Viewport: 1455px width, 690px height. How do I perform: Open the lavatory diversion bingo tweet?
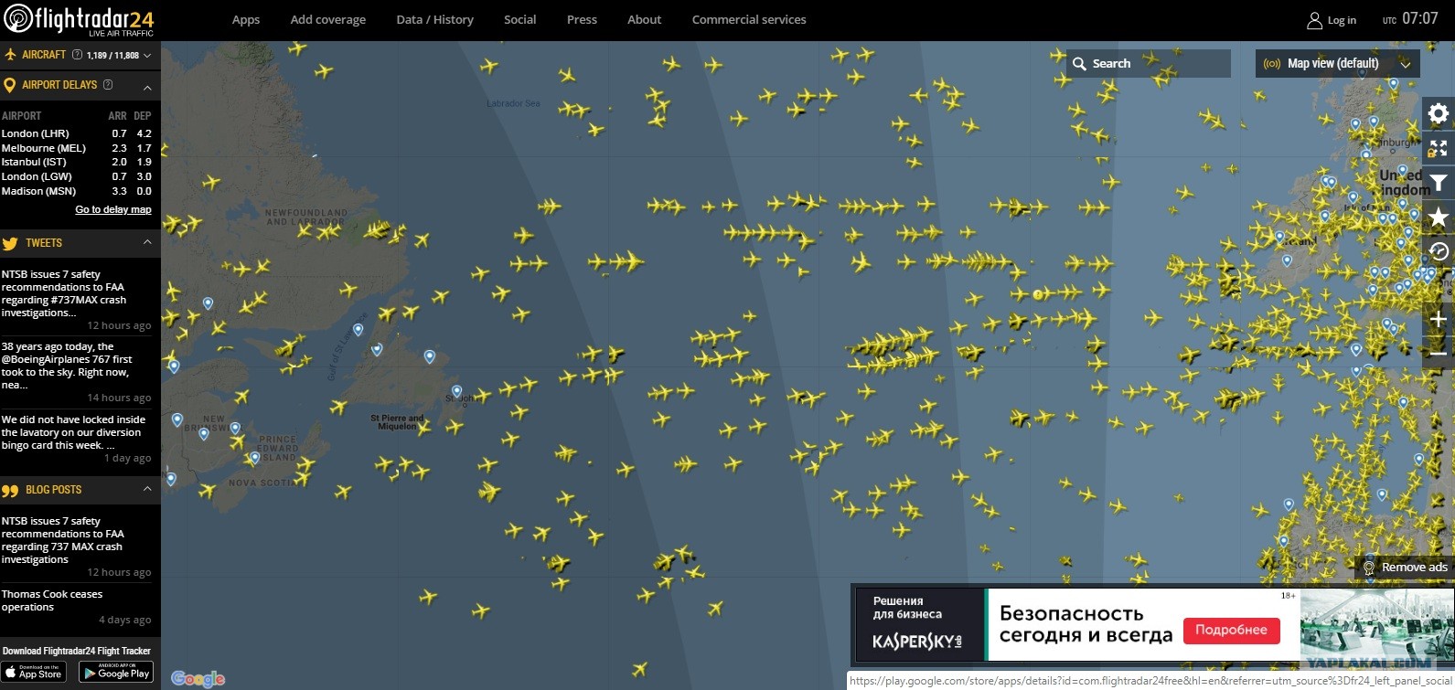click(x=73, y=432)
